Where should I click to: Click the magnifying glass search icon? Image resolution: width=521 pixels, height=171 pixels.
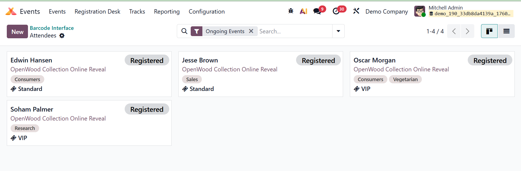184,31
